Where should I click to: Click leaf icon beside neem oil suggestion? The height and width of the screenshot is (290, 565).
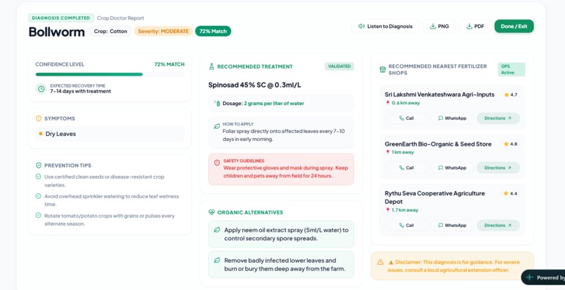pyautogui.click(x=217, y=230)
